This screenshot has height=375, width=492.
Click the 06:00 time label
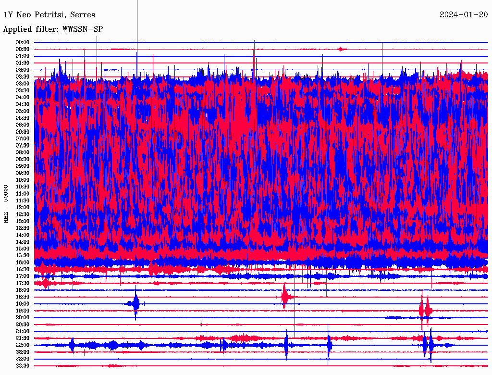click(x=23, y=125)
